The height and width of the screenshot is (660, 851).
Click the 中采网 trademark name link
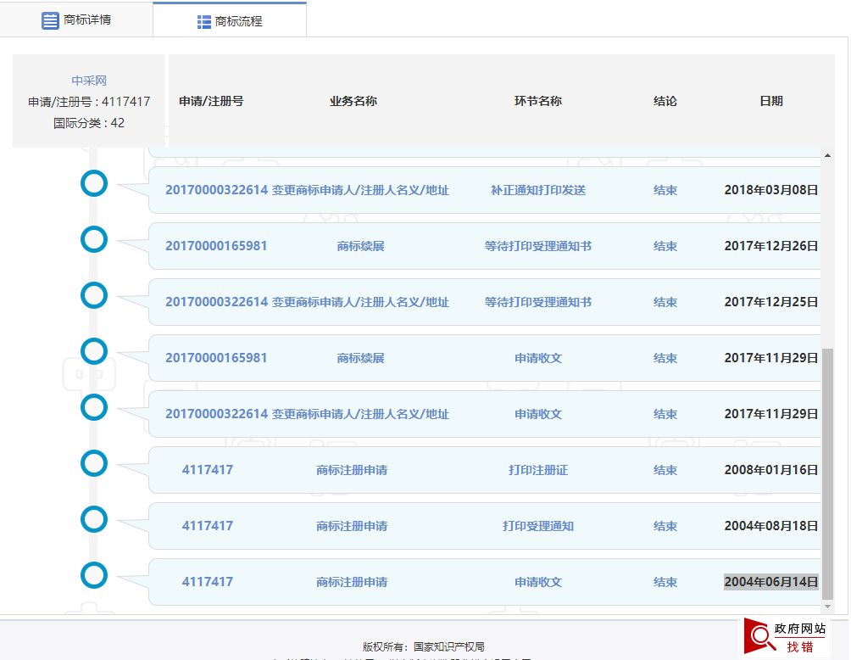(89, 81)
